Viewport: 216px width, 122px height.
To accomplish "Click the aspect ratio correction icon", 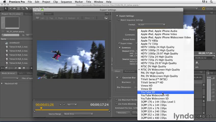I will click(x=106, y=18).
